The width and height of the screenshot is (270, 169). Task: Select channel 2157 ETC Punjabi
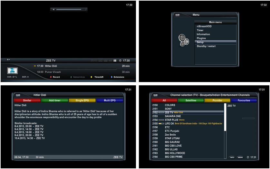coord(188,131)
